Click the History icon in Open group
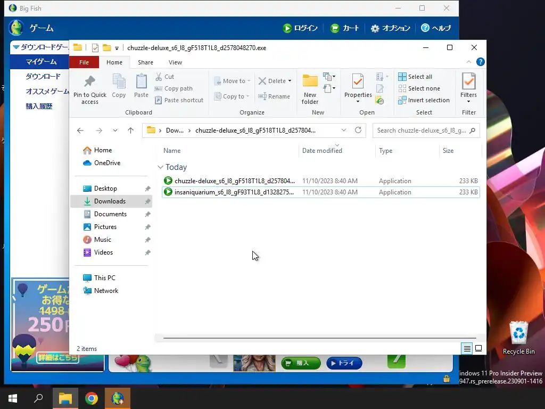Screen dimensions: 545x409 click(x=379, y=101)
